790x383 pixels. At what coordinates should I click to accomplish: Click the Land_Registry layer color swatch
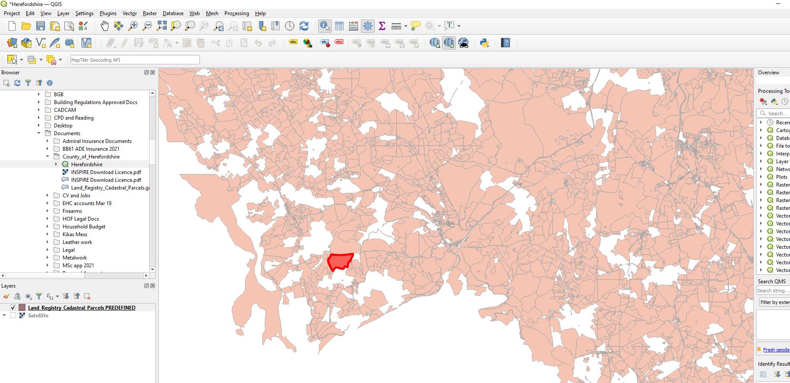(22, 308)
